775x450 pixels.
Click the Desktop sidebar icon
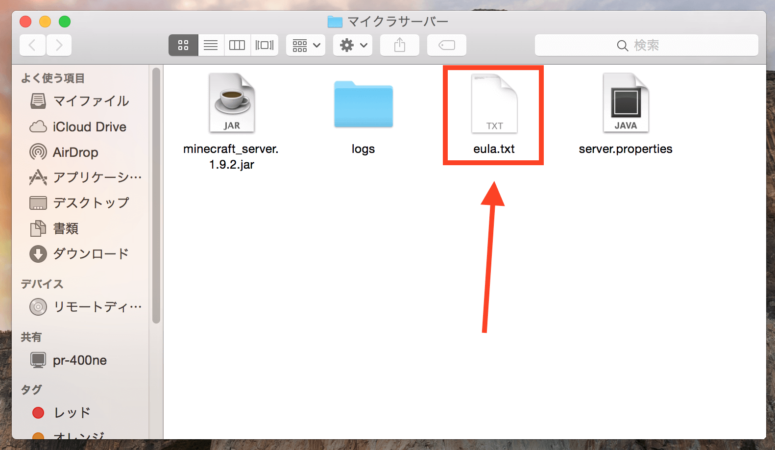click(x=38, y=203)
